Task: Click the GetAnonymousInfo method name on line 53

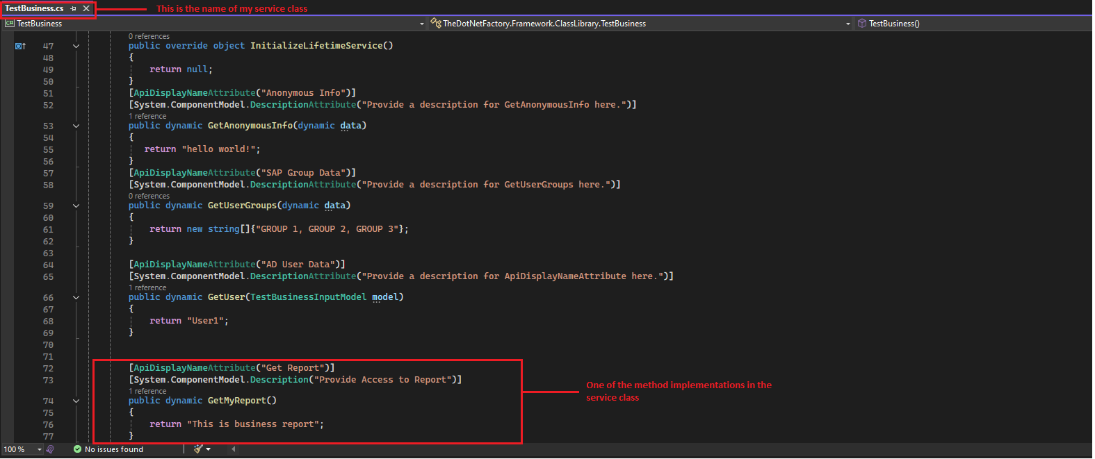Action: pyautogui.click(x=250, y=126)
